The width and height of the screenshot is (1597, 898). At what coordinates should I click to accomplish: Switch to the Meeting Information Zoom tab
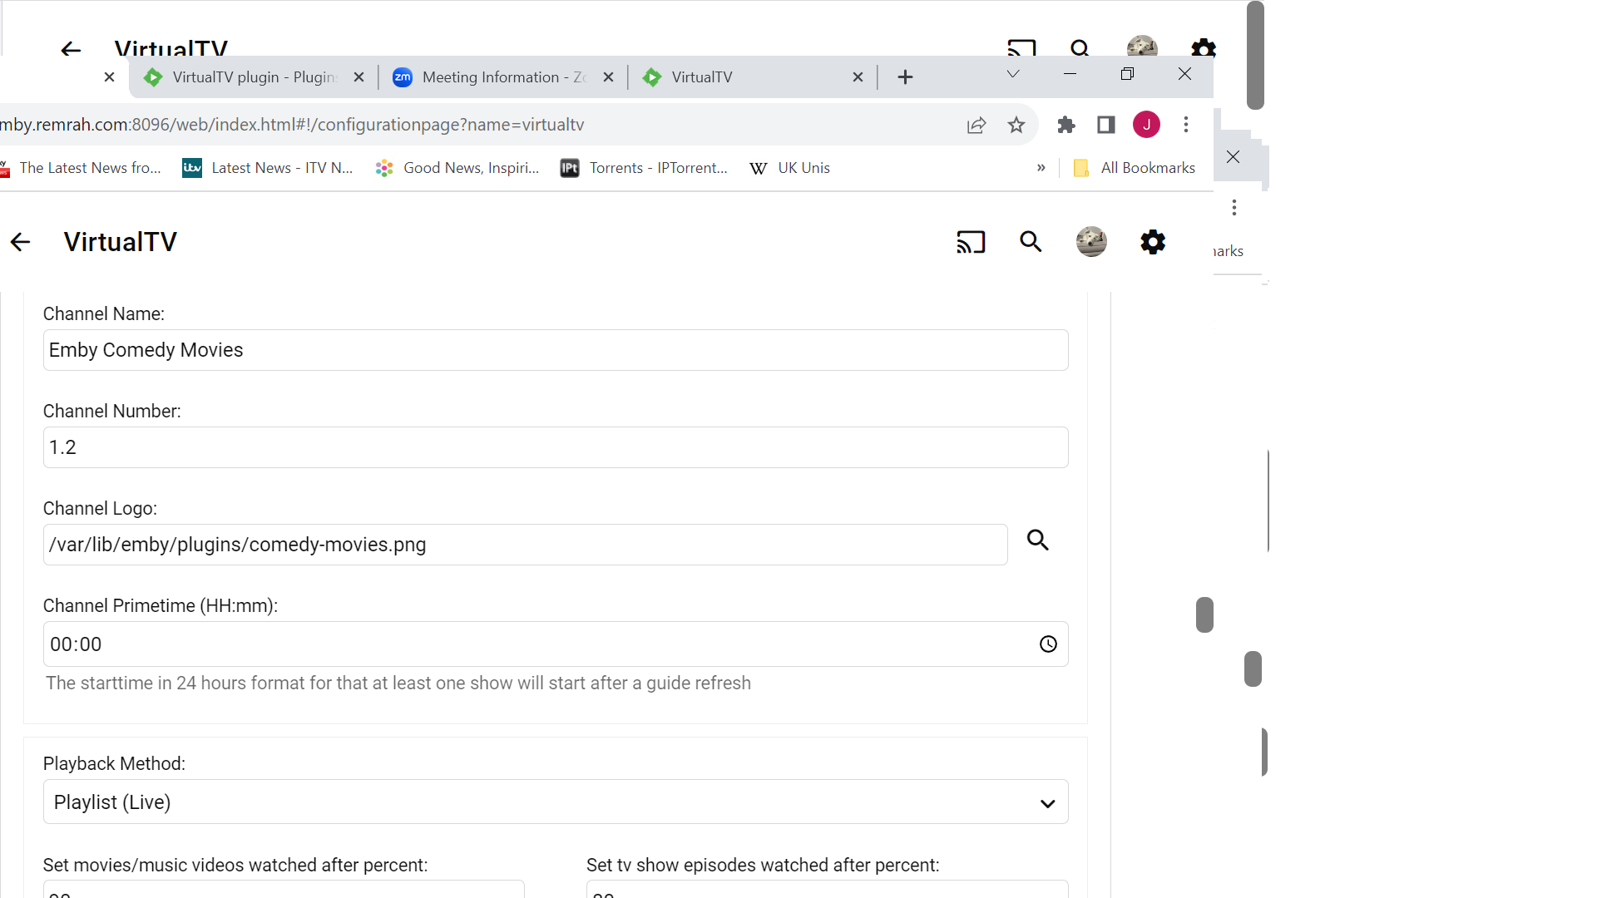click(499, 77)
